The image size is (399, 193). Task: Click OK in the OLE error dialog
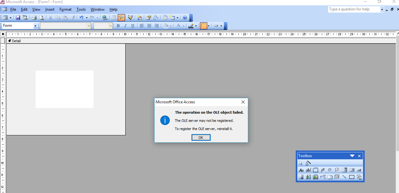point(201,138)
